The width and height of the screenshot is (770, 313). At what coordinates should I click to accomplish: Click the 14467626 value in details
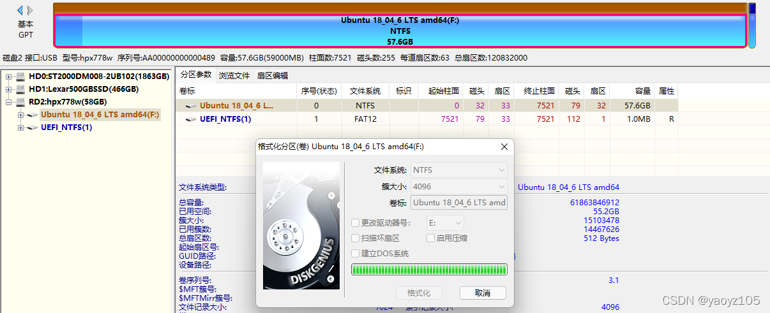pos(601,229)
